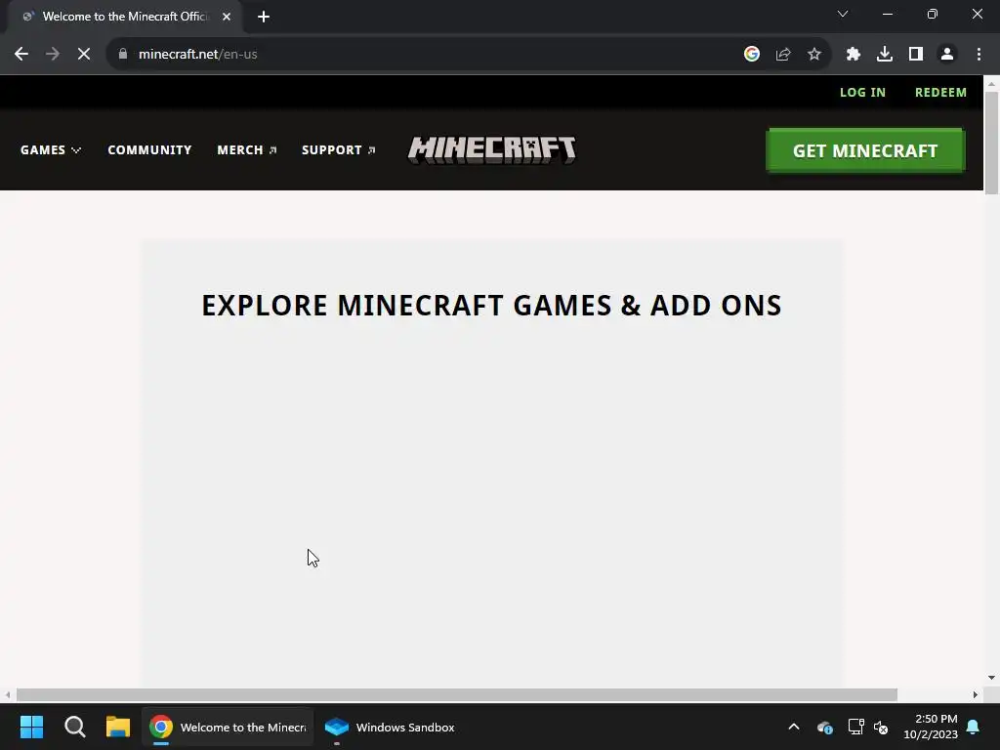This screenshot has width=1000, height=750.
Task: Click the scroll right arrow
Action: (x=976, y=694)
